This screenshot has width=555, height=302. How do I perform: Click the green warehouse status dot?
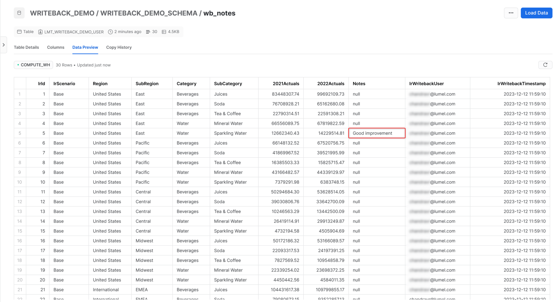18,65
